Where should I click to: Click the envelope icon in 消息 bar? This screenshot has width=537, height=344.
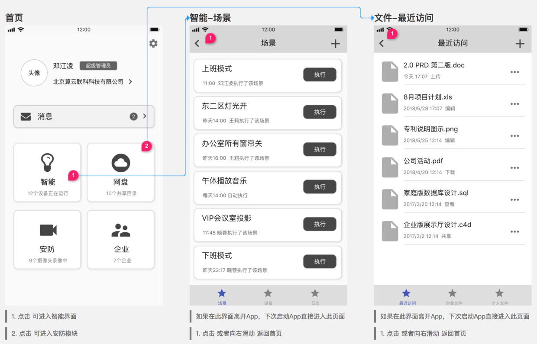click(x=26, y=116)
